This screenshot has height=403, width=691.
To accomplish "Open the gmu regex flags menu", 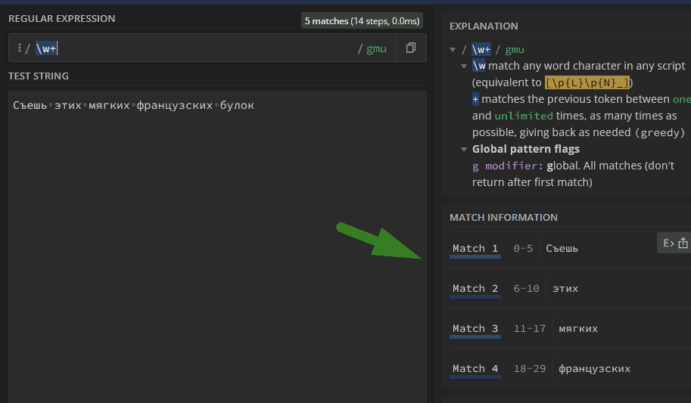I will coord(376,49).
